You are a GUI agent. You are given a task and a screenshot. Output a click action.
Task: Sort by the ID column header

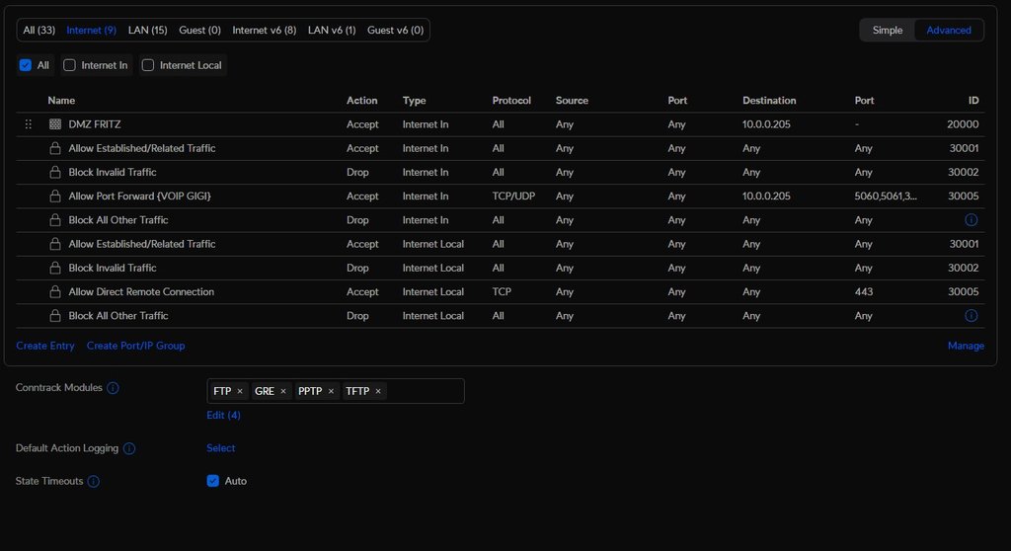[x=972, y=100]
